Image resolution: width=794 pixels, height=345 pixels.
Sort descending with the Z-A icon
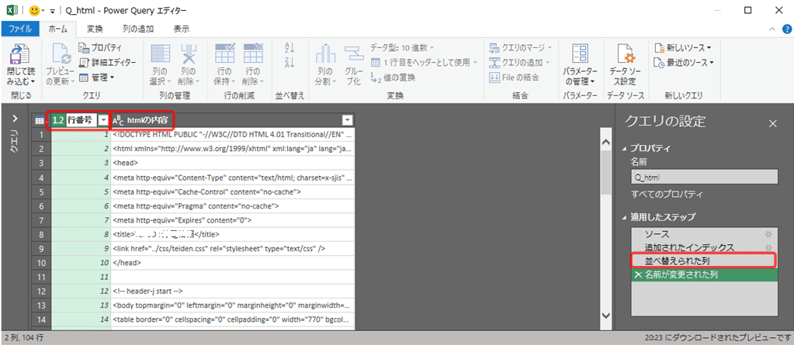[x=290, y=62]
